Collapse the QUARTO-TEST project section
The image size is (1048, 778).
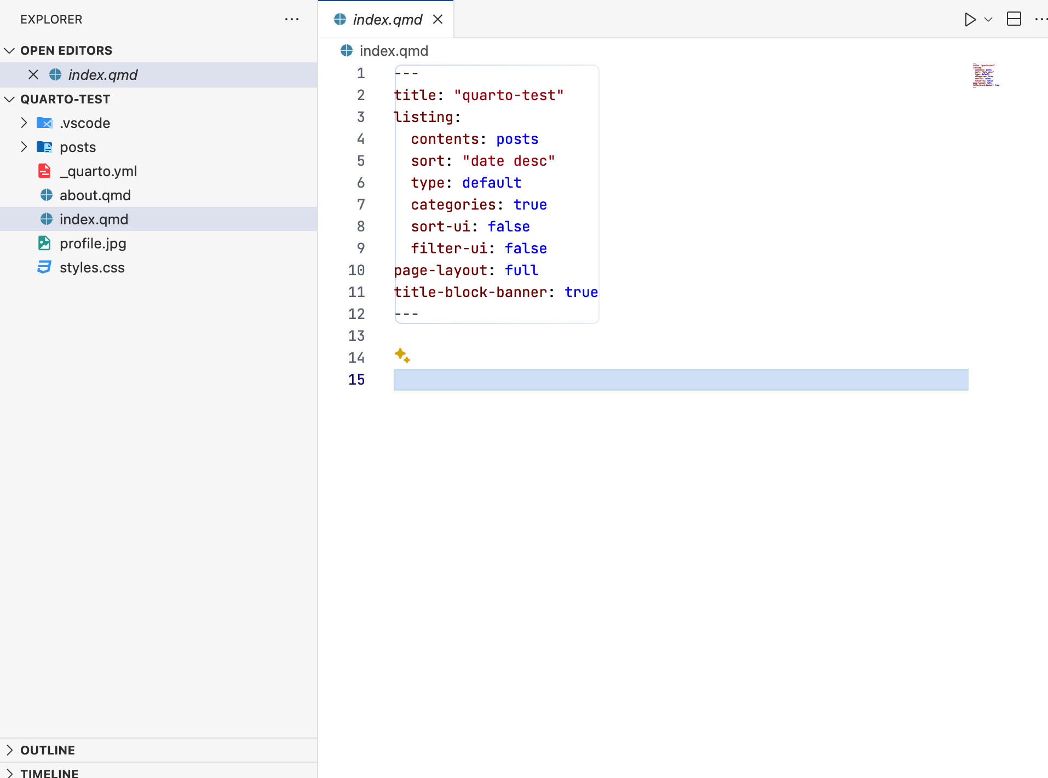pos(9,99)
